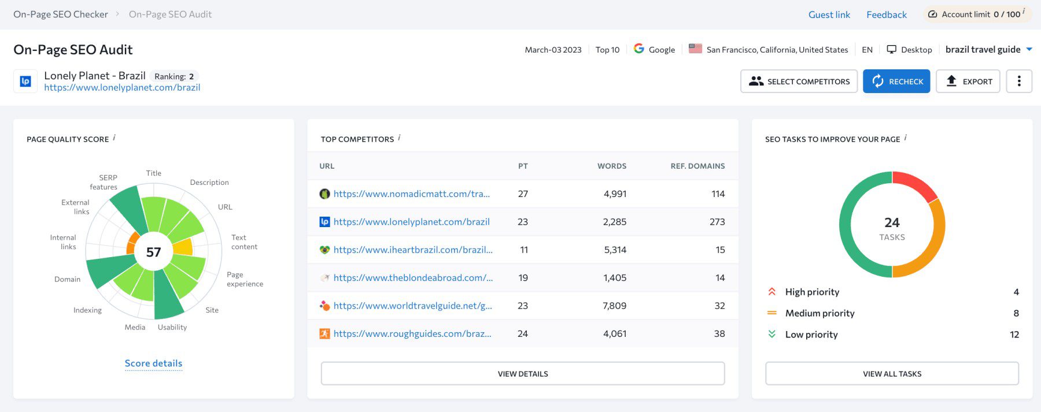Click the Desktop device monitor icon
1041x412 pixels.
pos(892,50)
